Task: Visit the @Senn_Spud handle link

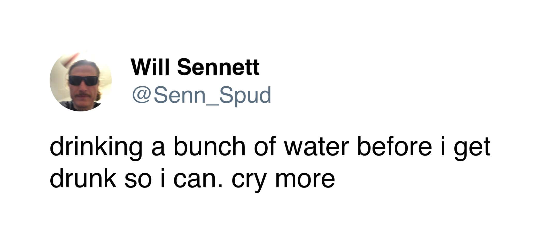Action: click(x=202, y=95)
